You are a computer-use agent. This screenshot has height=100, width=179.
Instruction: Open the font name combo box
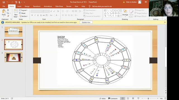click(x=37, y=11)
